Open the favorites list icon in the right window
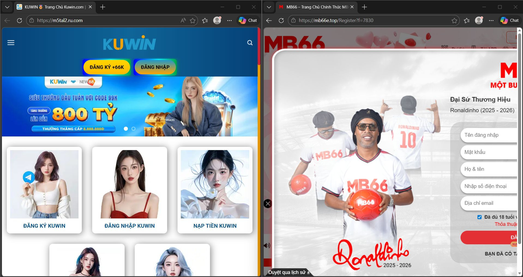This screenshot has width=523, height=277. click(467, 20)
